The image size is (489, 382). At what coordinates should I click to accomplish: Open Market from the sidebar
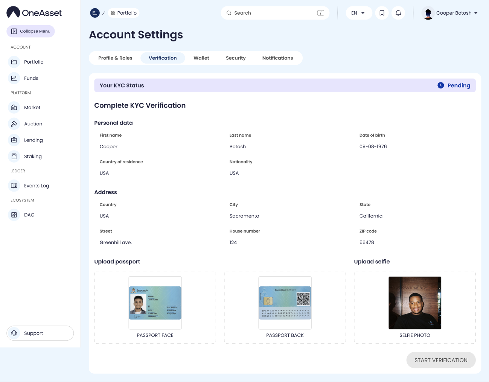32,108
